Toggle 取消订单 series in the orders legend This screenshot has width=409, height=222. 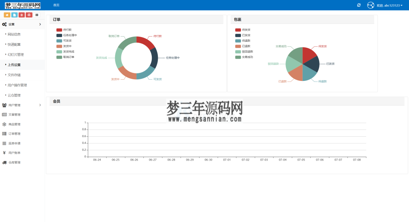point(66,57)
